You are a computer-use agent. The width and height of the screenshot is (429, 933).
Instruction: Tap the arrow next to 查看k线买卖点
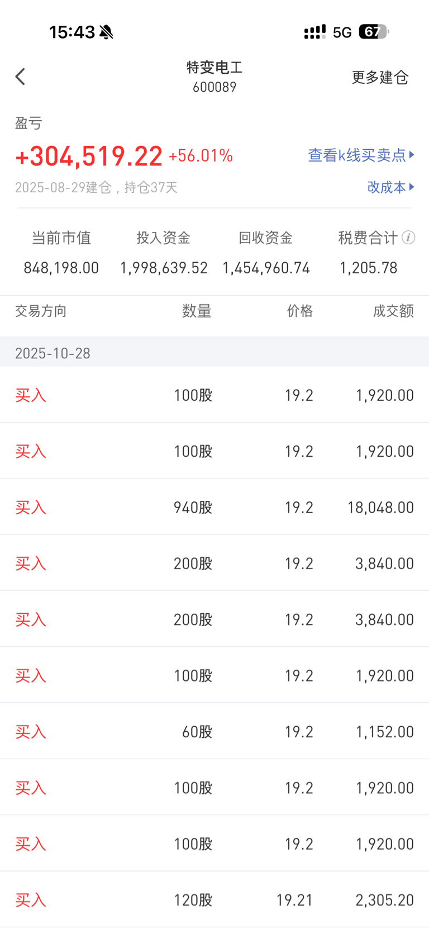click(x=412, y=155)
